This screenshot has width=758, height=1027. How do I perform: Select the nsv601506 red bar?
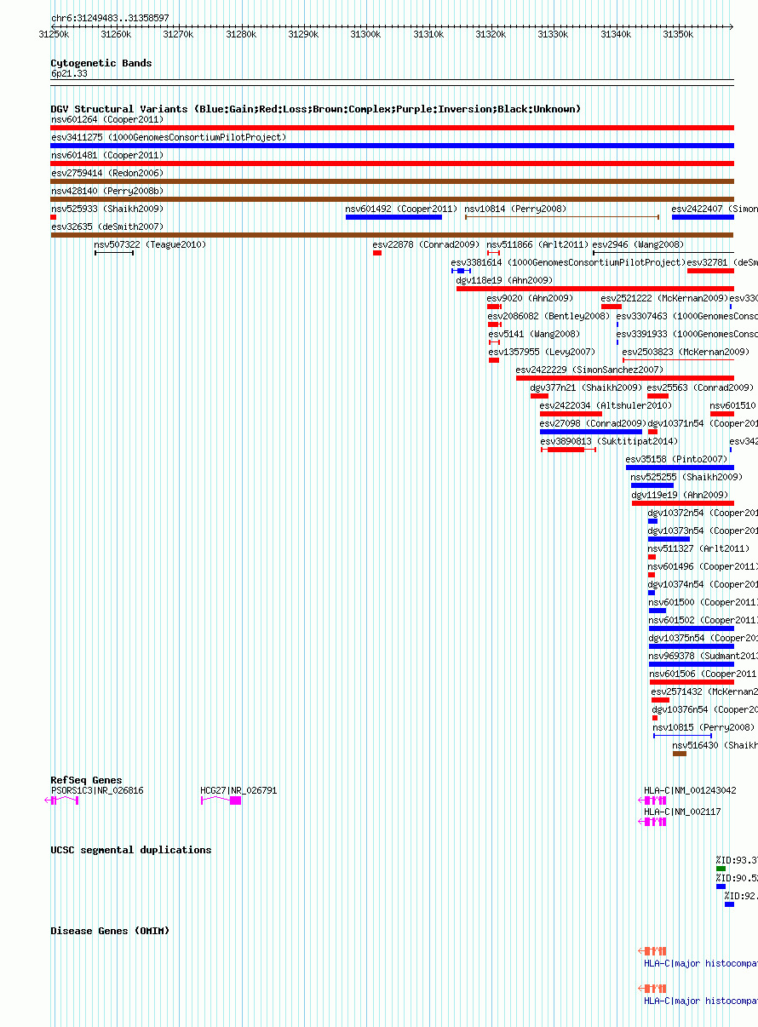(692, 682)
